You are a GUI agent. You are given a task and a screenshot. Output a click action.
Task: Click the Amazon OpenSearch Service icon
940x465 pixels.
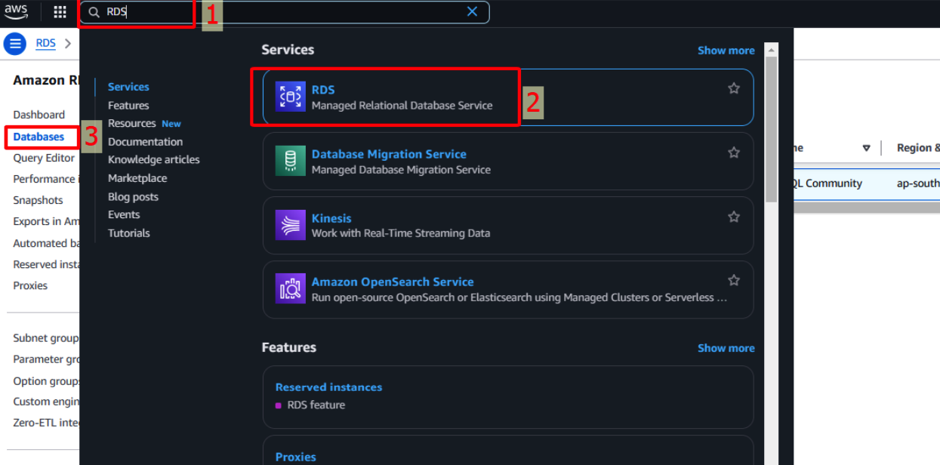pos(291,289)
